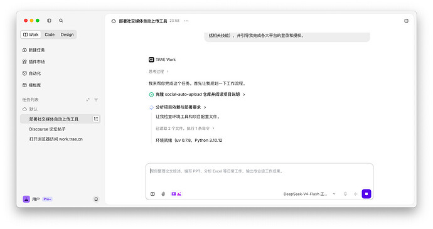
Task: Switch to the Code tab
Action: coord(50,35)
